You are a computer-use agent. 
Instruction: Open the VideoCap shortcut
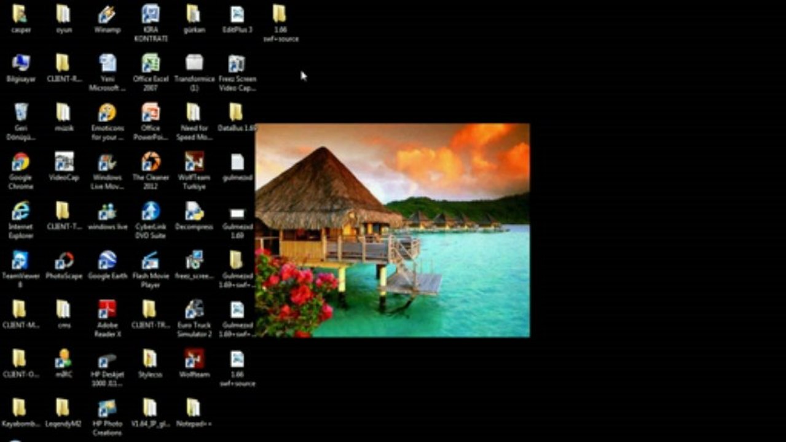[63, 161]
